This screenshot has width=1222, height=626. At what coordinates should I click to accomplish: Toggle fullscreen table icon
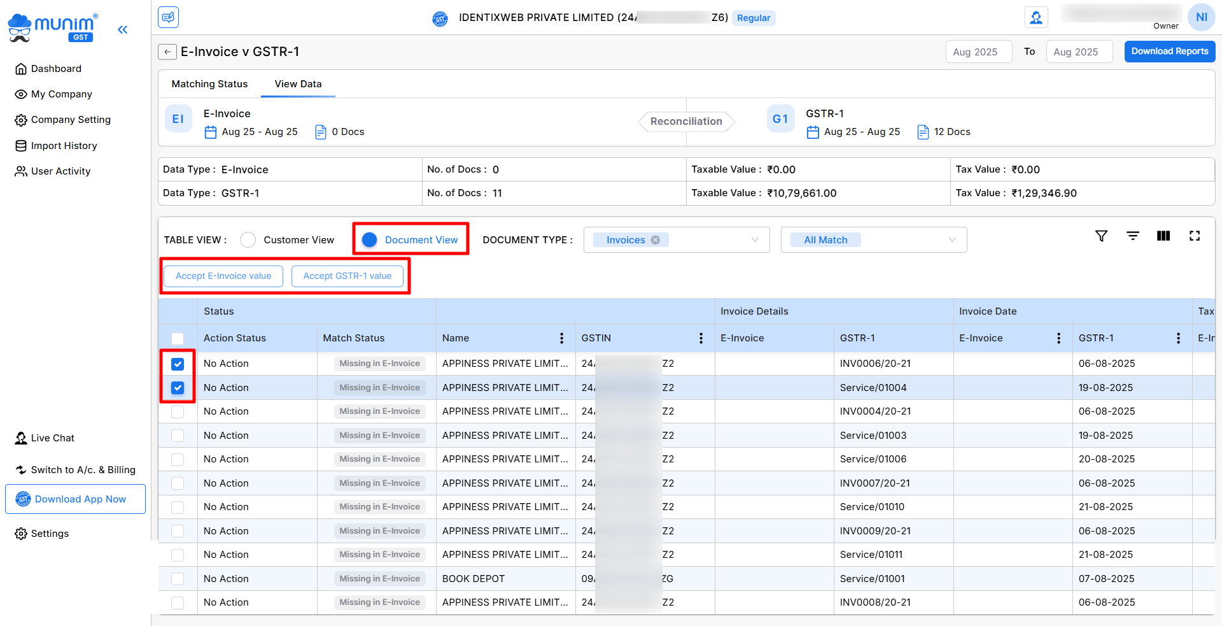[1195, 236]
